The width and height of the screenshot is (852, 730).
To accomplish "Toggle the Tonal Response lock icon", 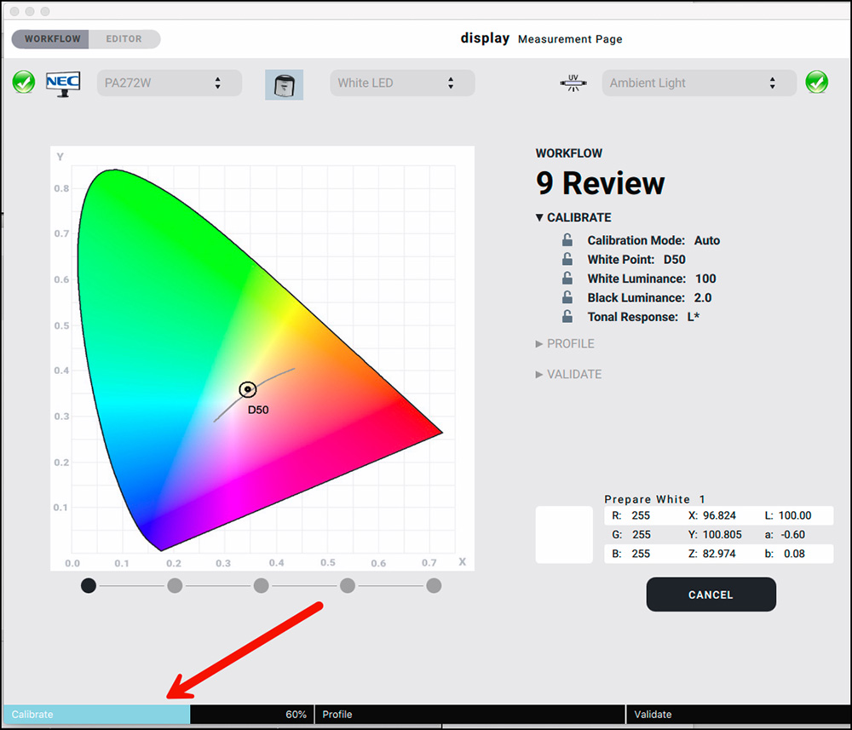I will 567,316.
